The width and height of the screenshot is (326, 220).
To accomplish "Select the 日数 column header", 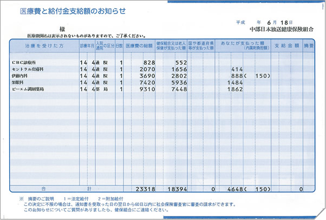I will coord(119,46).
